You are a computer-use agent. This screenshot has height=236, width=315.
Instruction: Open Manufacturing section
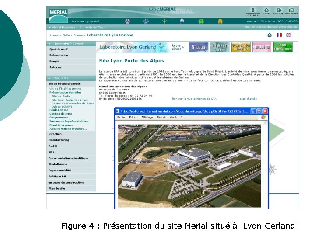tap(59, 140)
